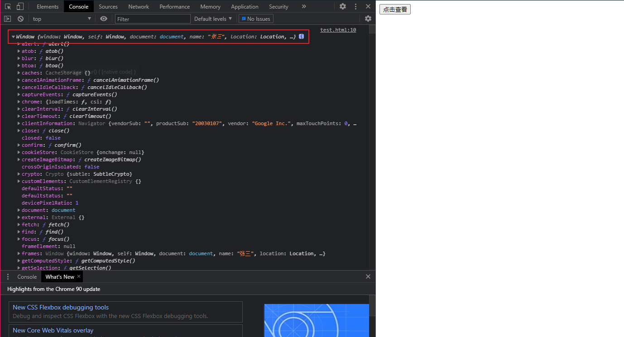Close the DevTools panel

tap(368, 6)
